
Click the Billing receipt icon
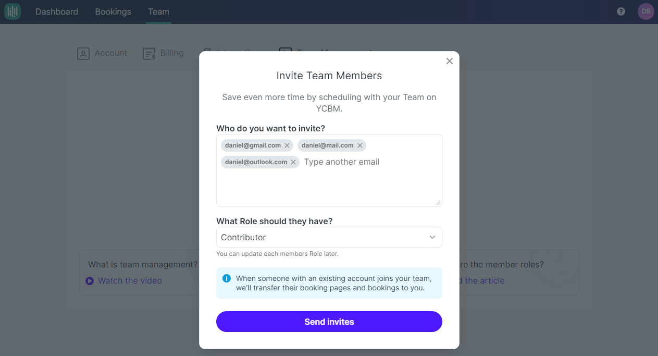[149, 53]
